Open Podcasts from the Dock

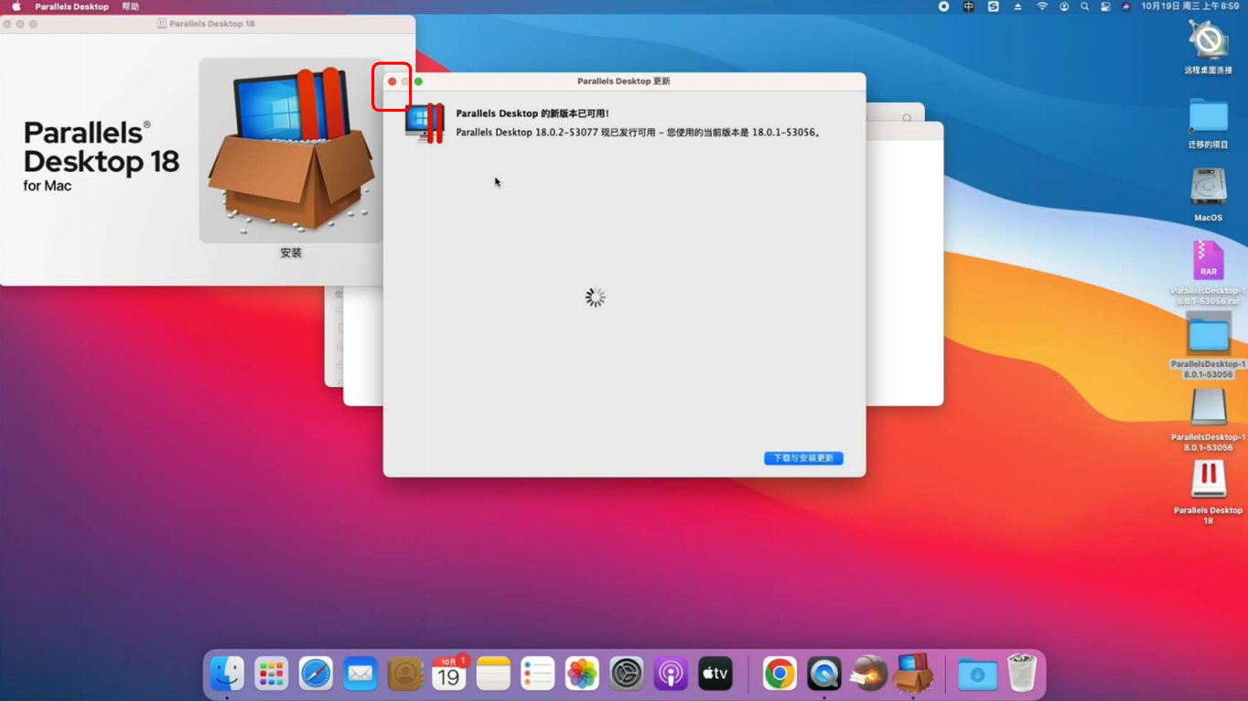click(x=671, y=674)
